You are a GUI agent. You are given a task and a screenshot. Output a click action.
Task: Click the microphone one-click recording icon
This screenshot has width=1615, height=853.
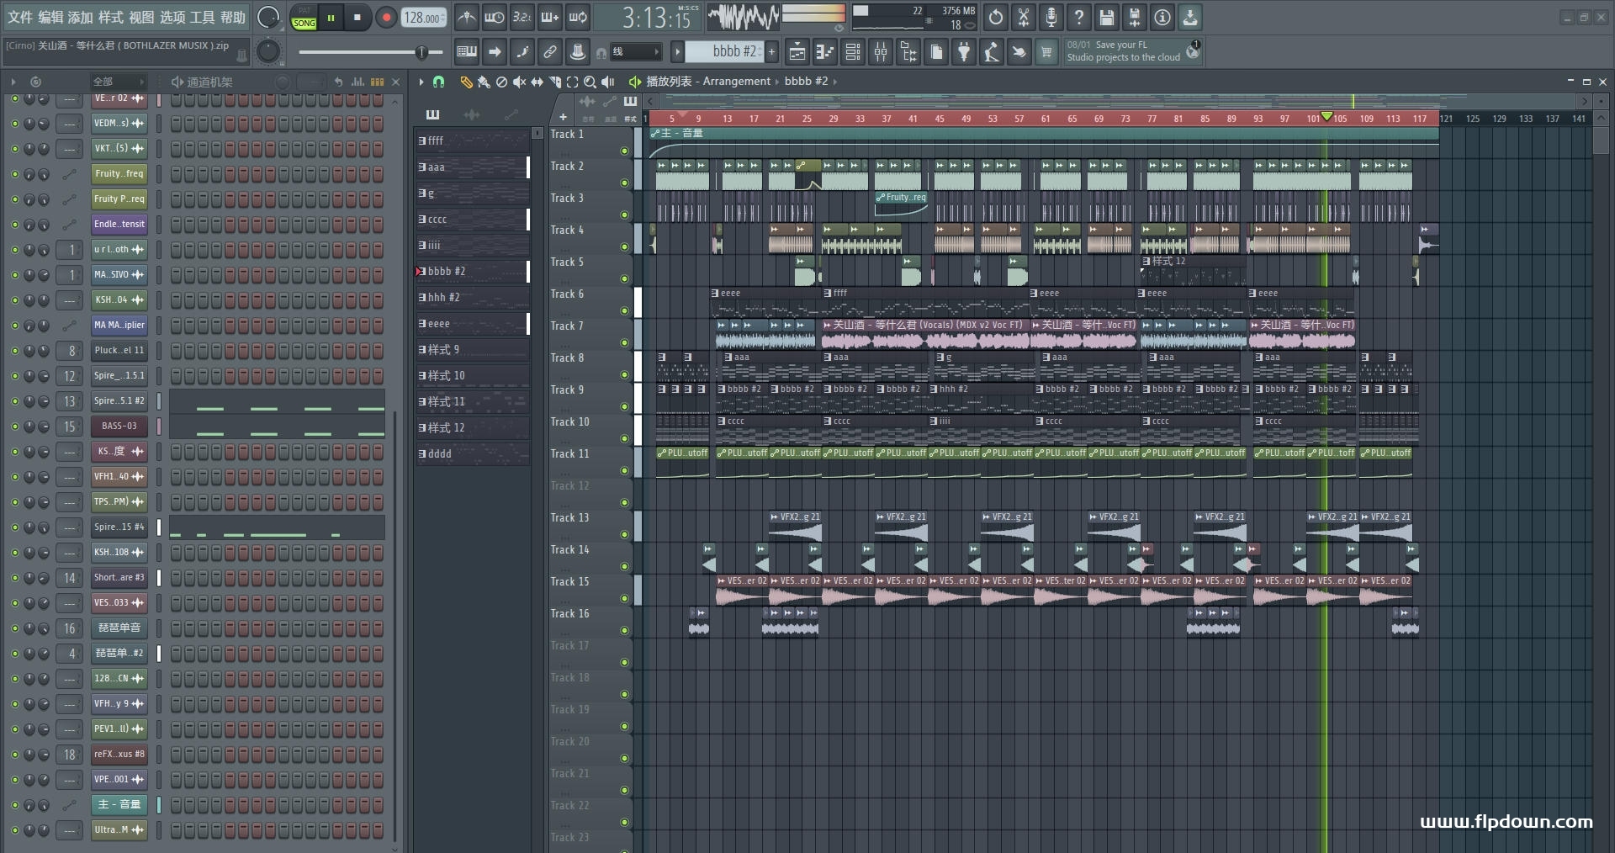click(x=1051, y=17)
